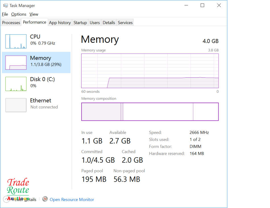270x208 pixels.
Task: Click the Memory usage graph area
Action: click(x=150, y=71)
